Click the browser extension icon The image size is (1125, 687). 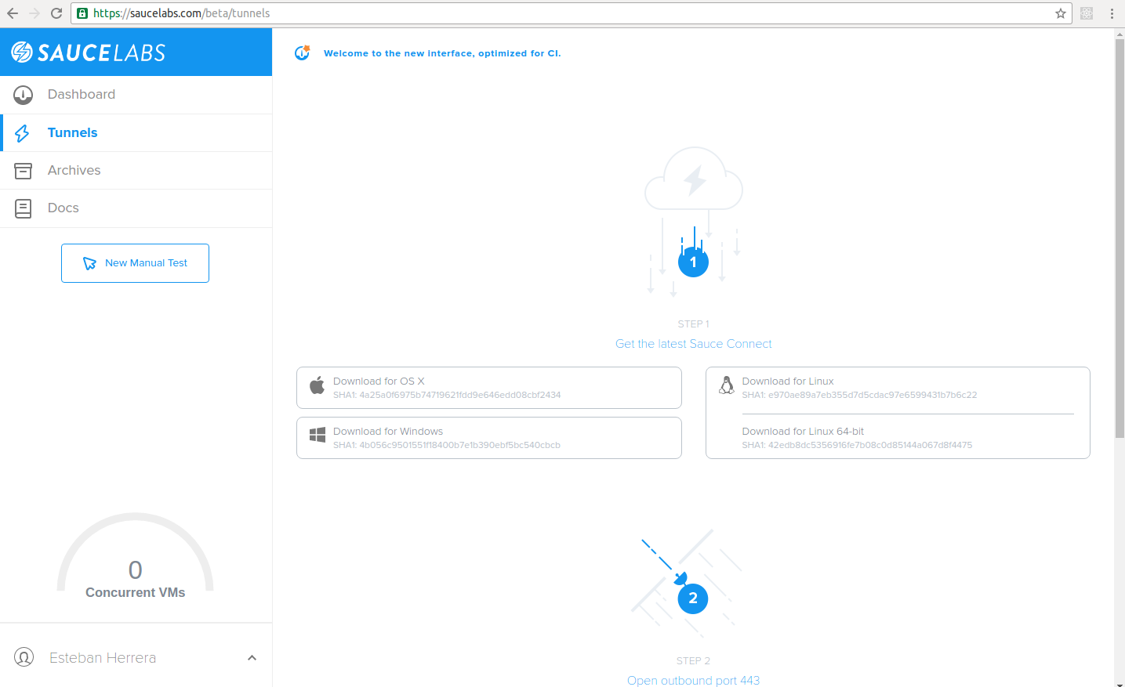point(1087,13)
